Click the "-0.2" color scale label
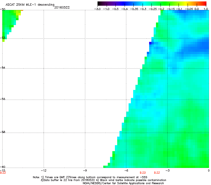The width and height of the screenshot is (211, 185). click(x=161, y=9)
